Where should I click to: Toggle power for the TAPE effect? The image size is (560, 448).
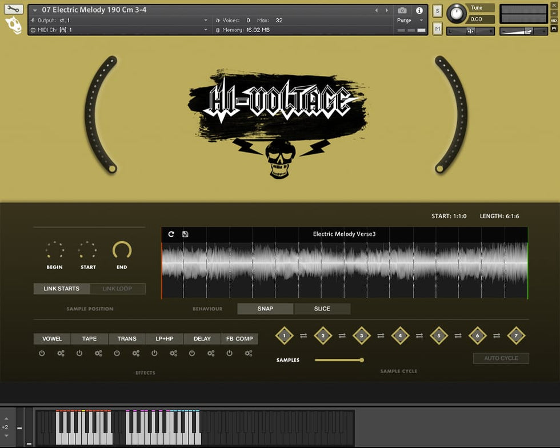[x=79, y=354]
